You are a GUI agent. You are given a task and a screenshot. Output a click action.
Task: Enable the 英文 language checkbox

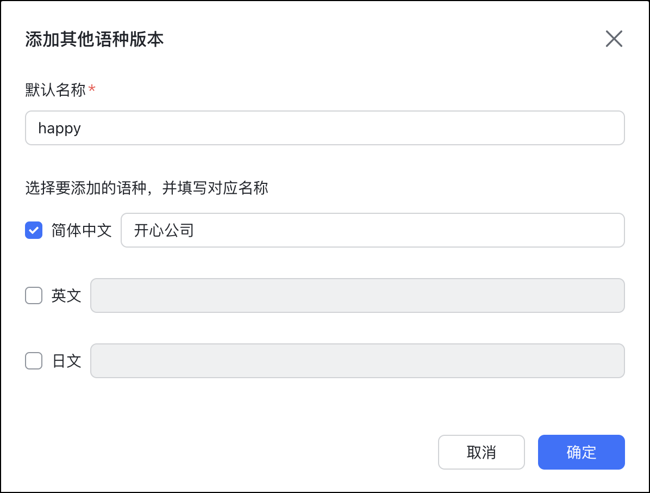tap(34, 295)
